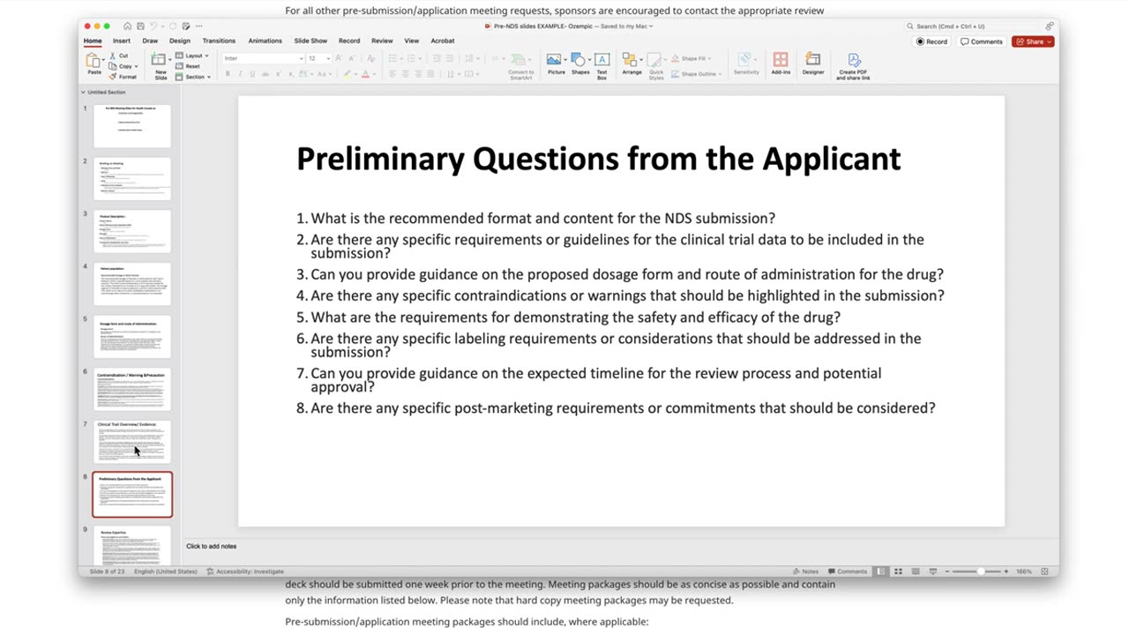Open the Review tab
The image size is (1129, 635).
382,41
